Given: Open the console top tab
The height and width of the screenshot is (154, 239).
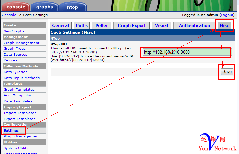Looking at the screenshot, I should point(16,7).
